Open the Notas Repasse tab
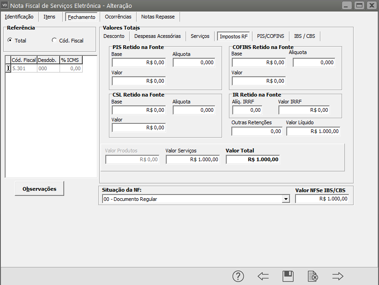379x285 pixels. click(x=158, y=17)
